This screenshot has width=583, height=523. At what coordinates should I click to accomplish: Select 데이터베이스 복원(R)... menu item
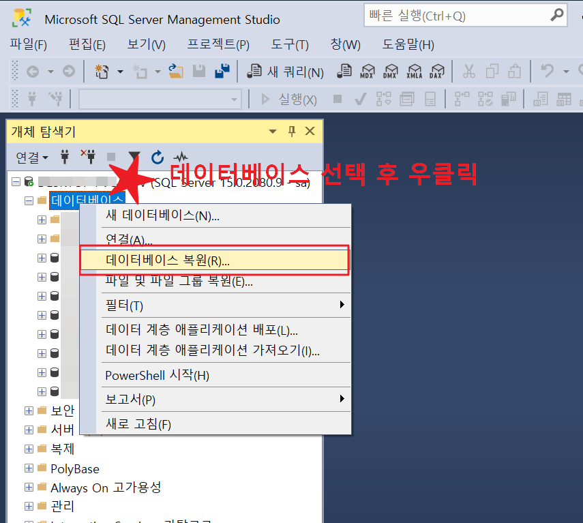pyautogui.click(x=214, y=260)
